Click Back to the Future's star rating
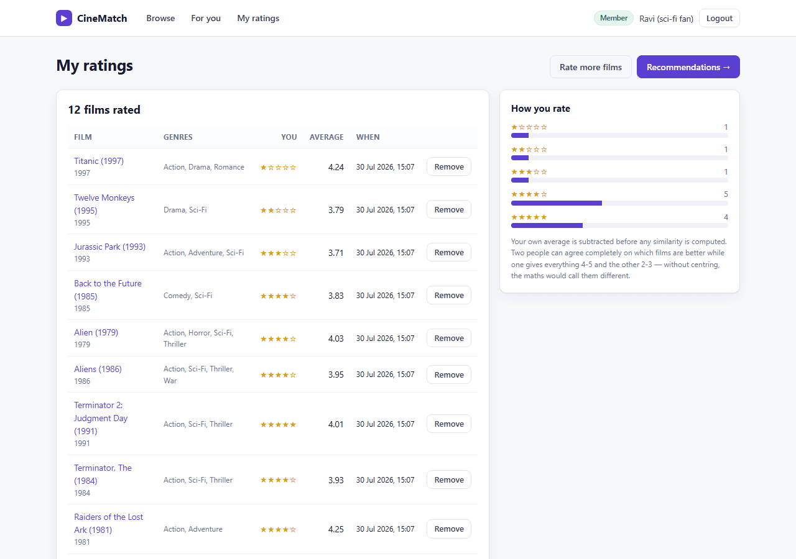796x559 pixels. point(278,296)
